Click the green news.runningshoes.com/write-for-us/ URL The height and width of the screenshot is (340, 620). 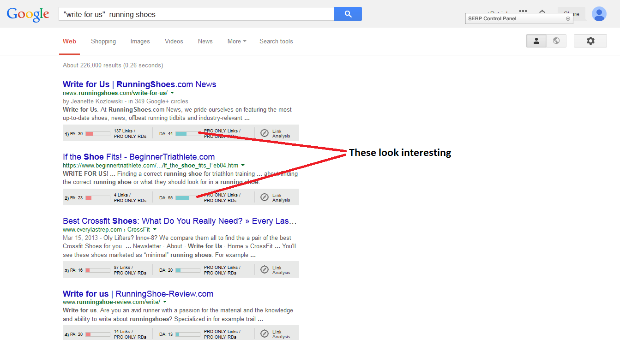pos(115,93)
